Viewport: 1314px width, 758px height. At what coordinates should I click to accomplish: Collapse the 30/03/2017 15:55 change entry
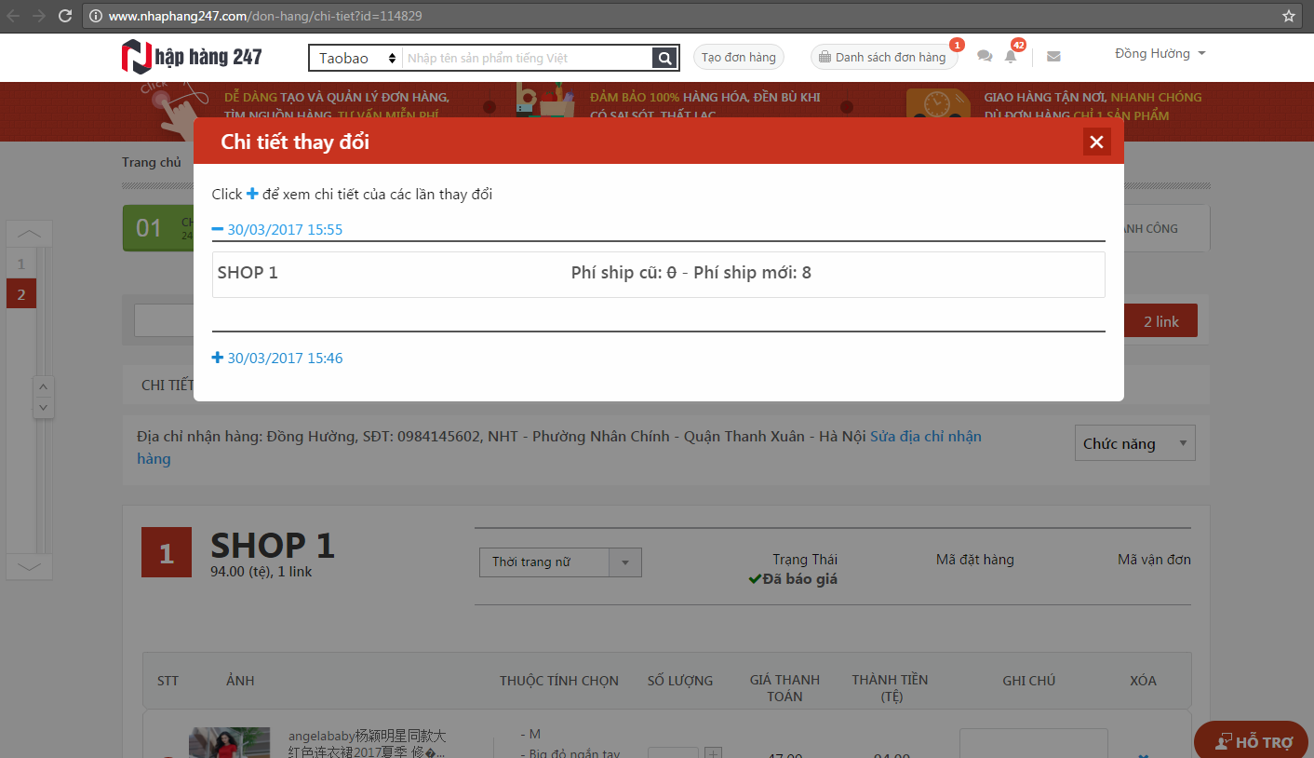point(277,229)
